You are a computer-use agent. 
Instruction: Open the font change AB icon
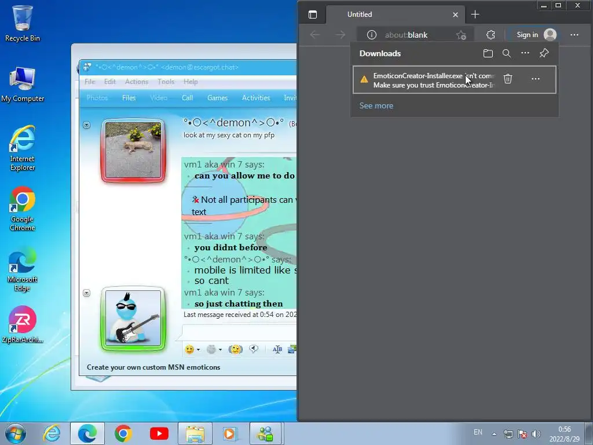tap(277, 349)
